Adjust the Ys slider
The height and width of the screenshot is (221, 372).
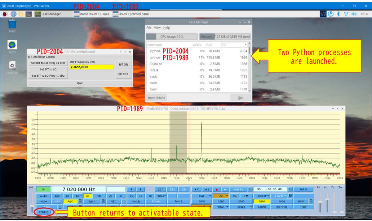(327, 199)
